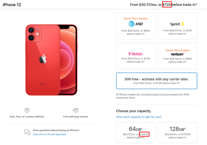Click the delivery box icon
This screenshot has width=207, height=145.
coord(27,110)
